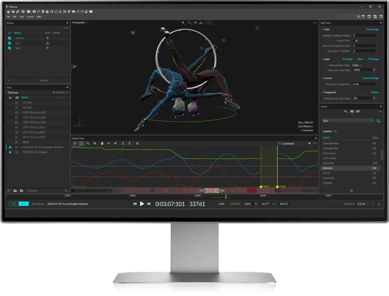
Task: Click the camera icon in the main toolbar
Action: pyautogui.click(x=34, y=12)
